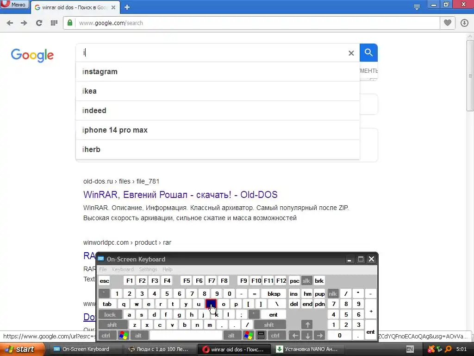The image size is (474, 356).
Task: Click inside the Google search input
Action: (212, 53)
